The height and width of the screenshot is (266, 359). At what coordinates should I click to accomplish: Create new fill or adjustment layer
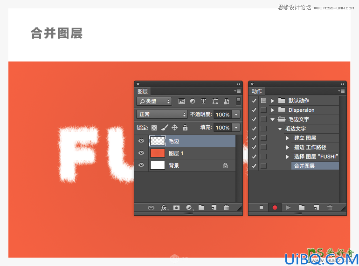pos(189,208)
